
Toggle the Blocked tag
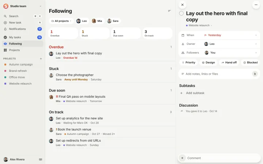click(x=251, y=62)
